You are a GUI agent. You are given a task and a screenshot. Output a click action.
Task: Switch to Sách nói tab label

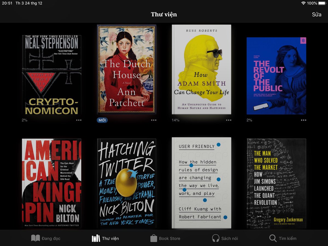click(230, 238)
